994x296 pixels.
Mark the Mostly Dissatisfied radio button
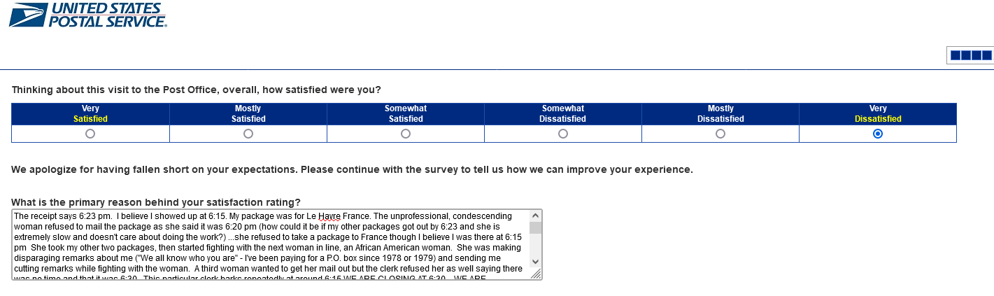(720, 134)
